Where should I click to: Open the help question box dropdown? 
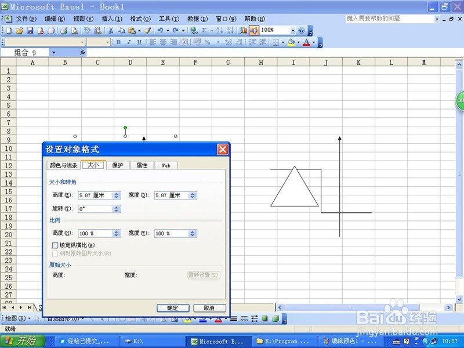click(437, 19)
